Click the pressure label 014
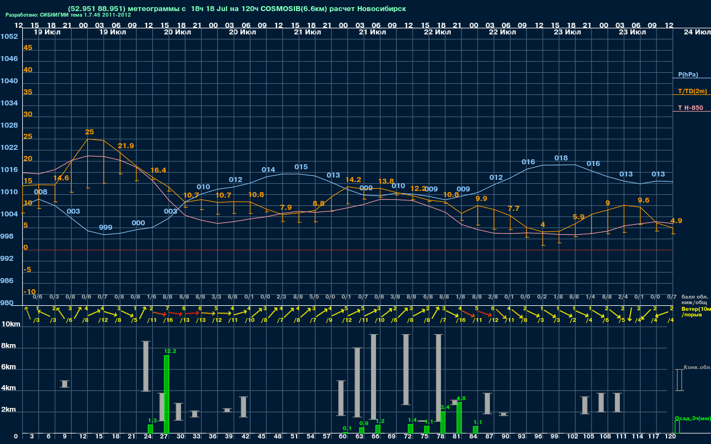 [268, 170]
